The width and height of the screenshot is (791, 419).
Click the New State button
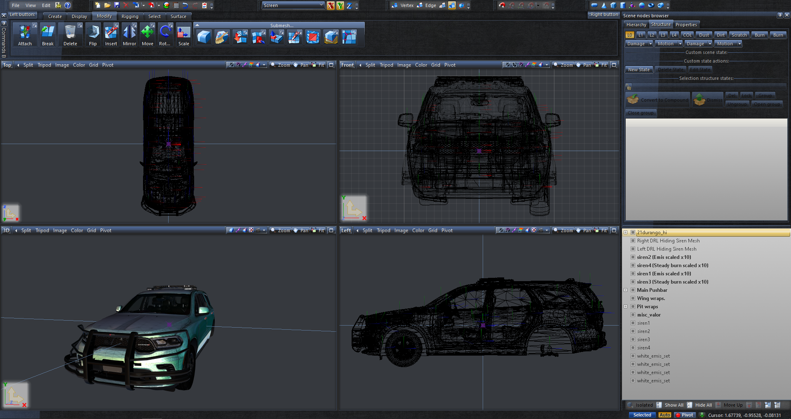pyautogui.click(x=639, y=70)
